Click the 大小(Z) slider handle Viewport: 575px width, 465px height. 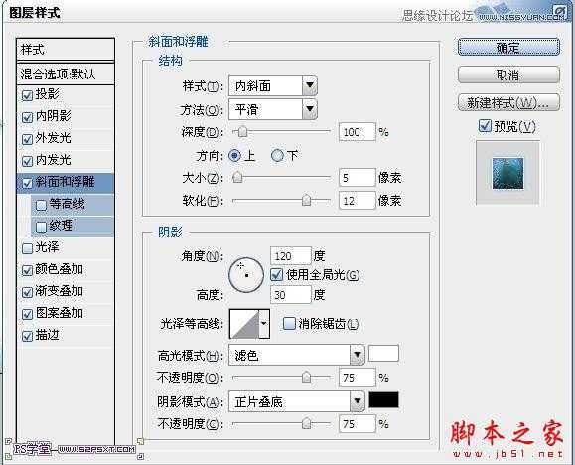(237, 177)
